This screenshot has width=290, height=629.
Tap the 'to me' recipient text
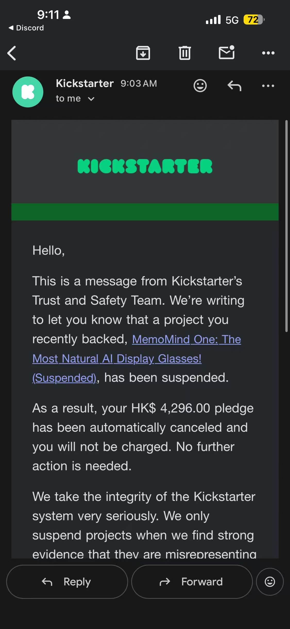coord(68,99)
